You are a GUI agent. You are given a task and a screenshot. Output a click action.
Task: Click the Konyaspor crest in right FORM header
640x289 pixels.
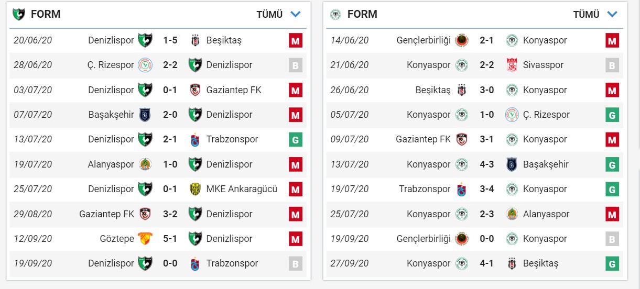335,14
